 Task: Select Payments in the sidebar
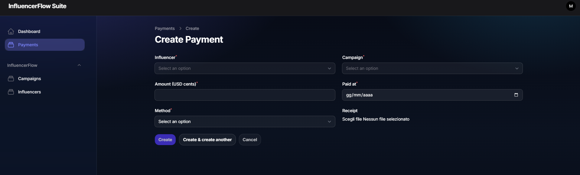coord(45,45)
